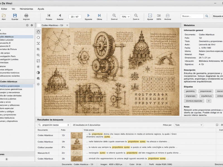Image resolution: width=223 pixels, height=167 pixels.
Task: Select the hand pan tool
Action: coord(38,31)
